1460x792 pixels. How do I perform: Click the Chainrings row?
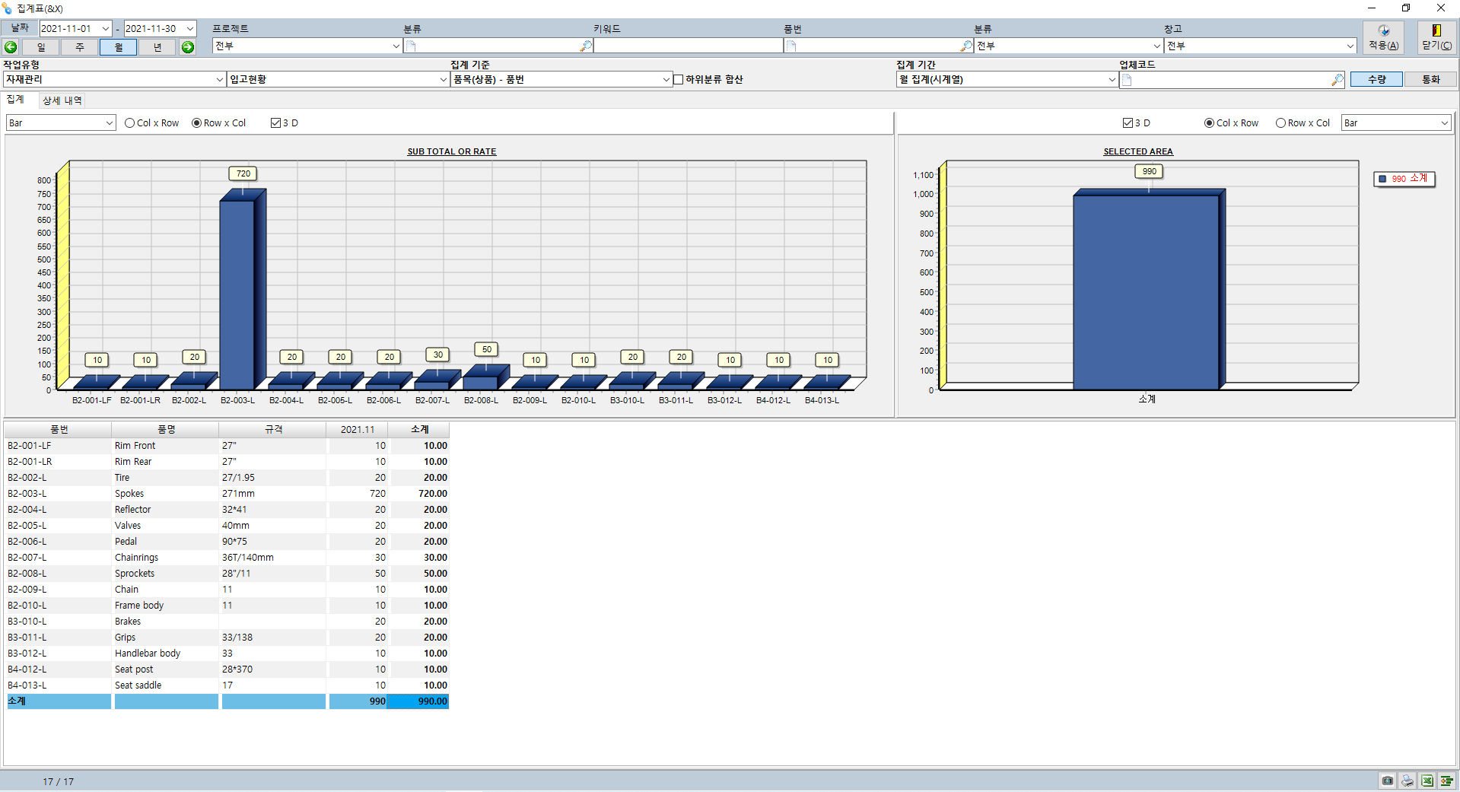click(227, 558)
